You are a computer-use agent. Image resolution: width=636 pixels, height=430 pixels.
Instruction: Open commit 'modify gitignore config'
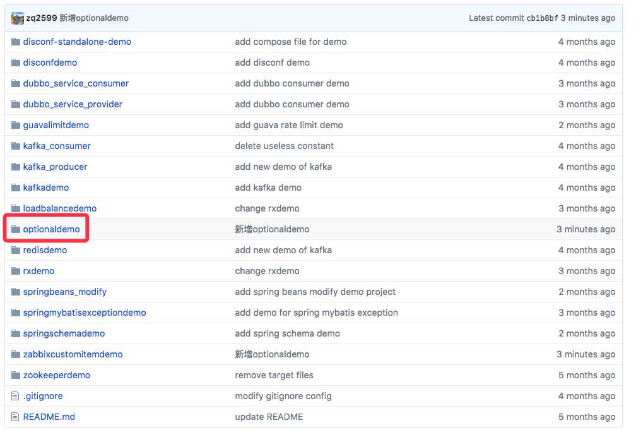tap(283, 396)
